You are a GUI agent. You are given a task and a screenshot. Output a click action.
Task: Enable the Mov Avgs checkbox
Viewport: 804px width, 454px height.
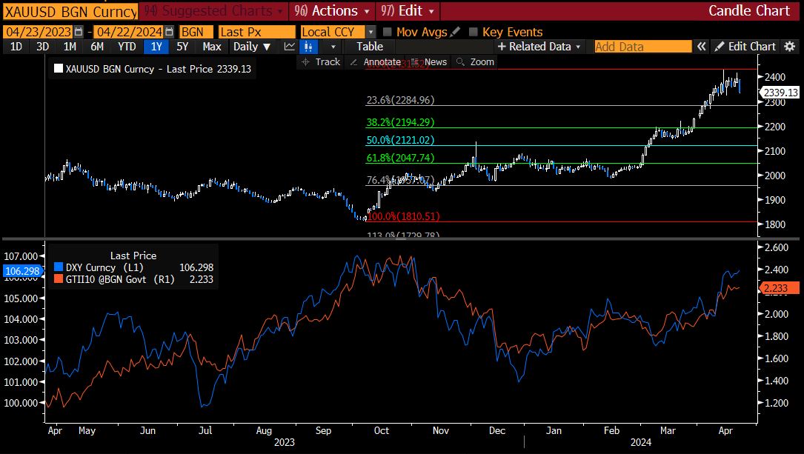click(388, 32)
